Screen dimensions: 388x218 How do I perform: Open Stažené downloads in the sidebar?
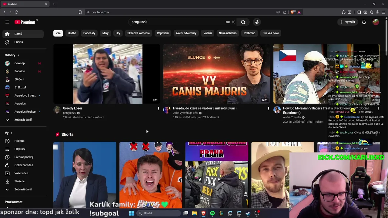pyautogui.click(x=23, y=181)
